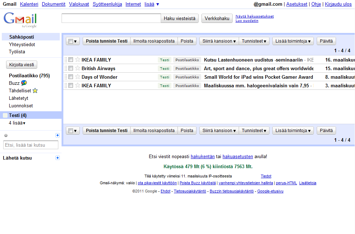The height and width of the screenshot is (234, 355).
Task: Click the Buzz speech bubble icon
Action: (x=24, y=83)
